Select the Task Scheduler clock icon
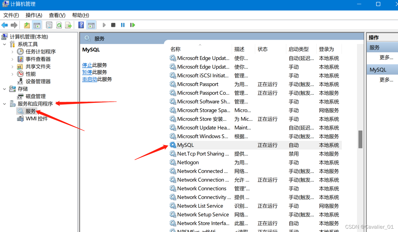398x232 pixels. point(20,52)
